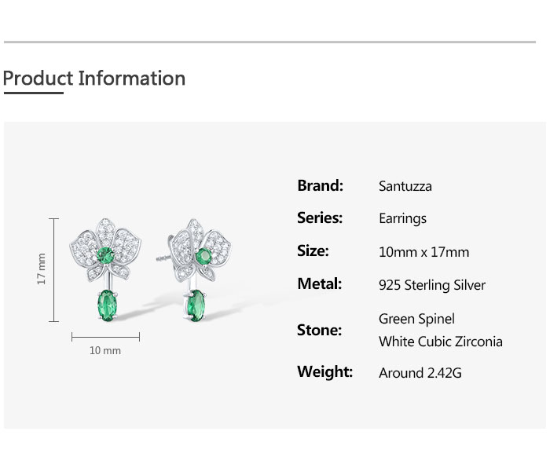Click the Green Spinel stone text
Viewport: 550px width, 468px height.
point(416,319)
